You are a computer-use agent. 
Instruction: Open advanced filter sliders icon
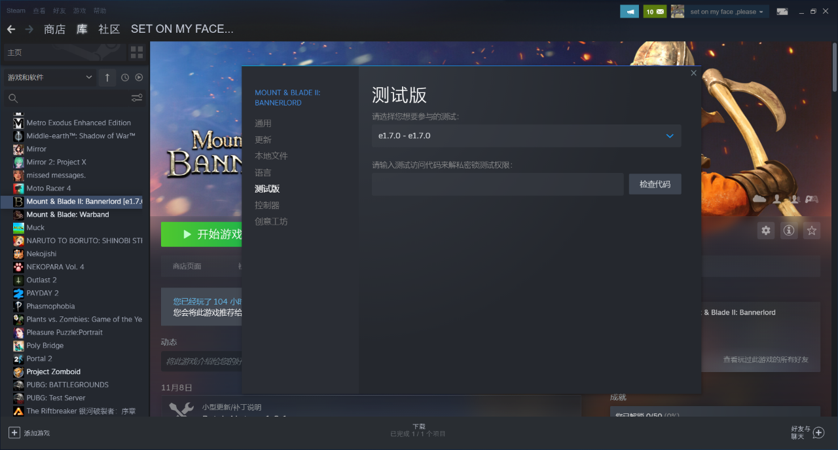137,98
